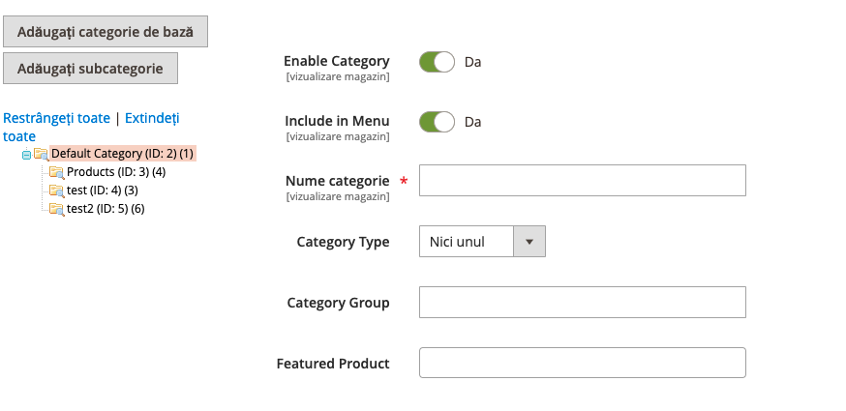Click the Nume categorie label
The image size is (846, 411).
337,181
